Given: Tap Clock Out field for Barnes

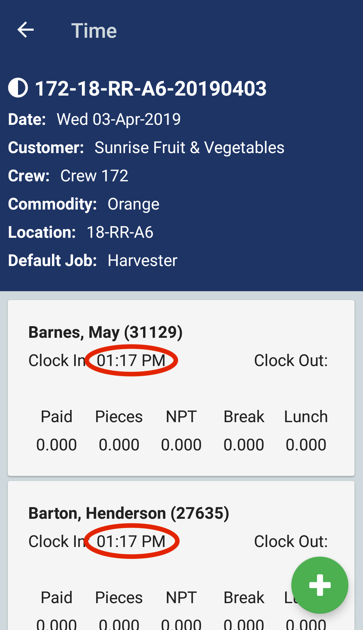Looking at the screenshot, I should 291,361.
